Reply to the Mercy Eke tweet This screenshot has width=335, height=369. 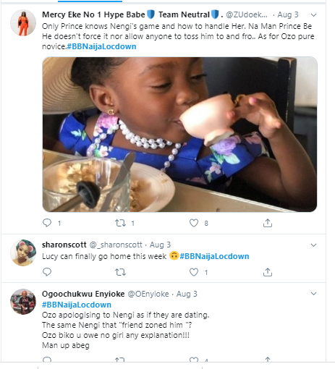tap(47, 223)
